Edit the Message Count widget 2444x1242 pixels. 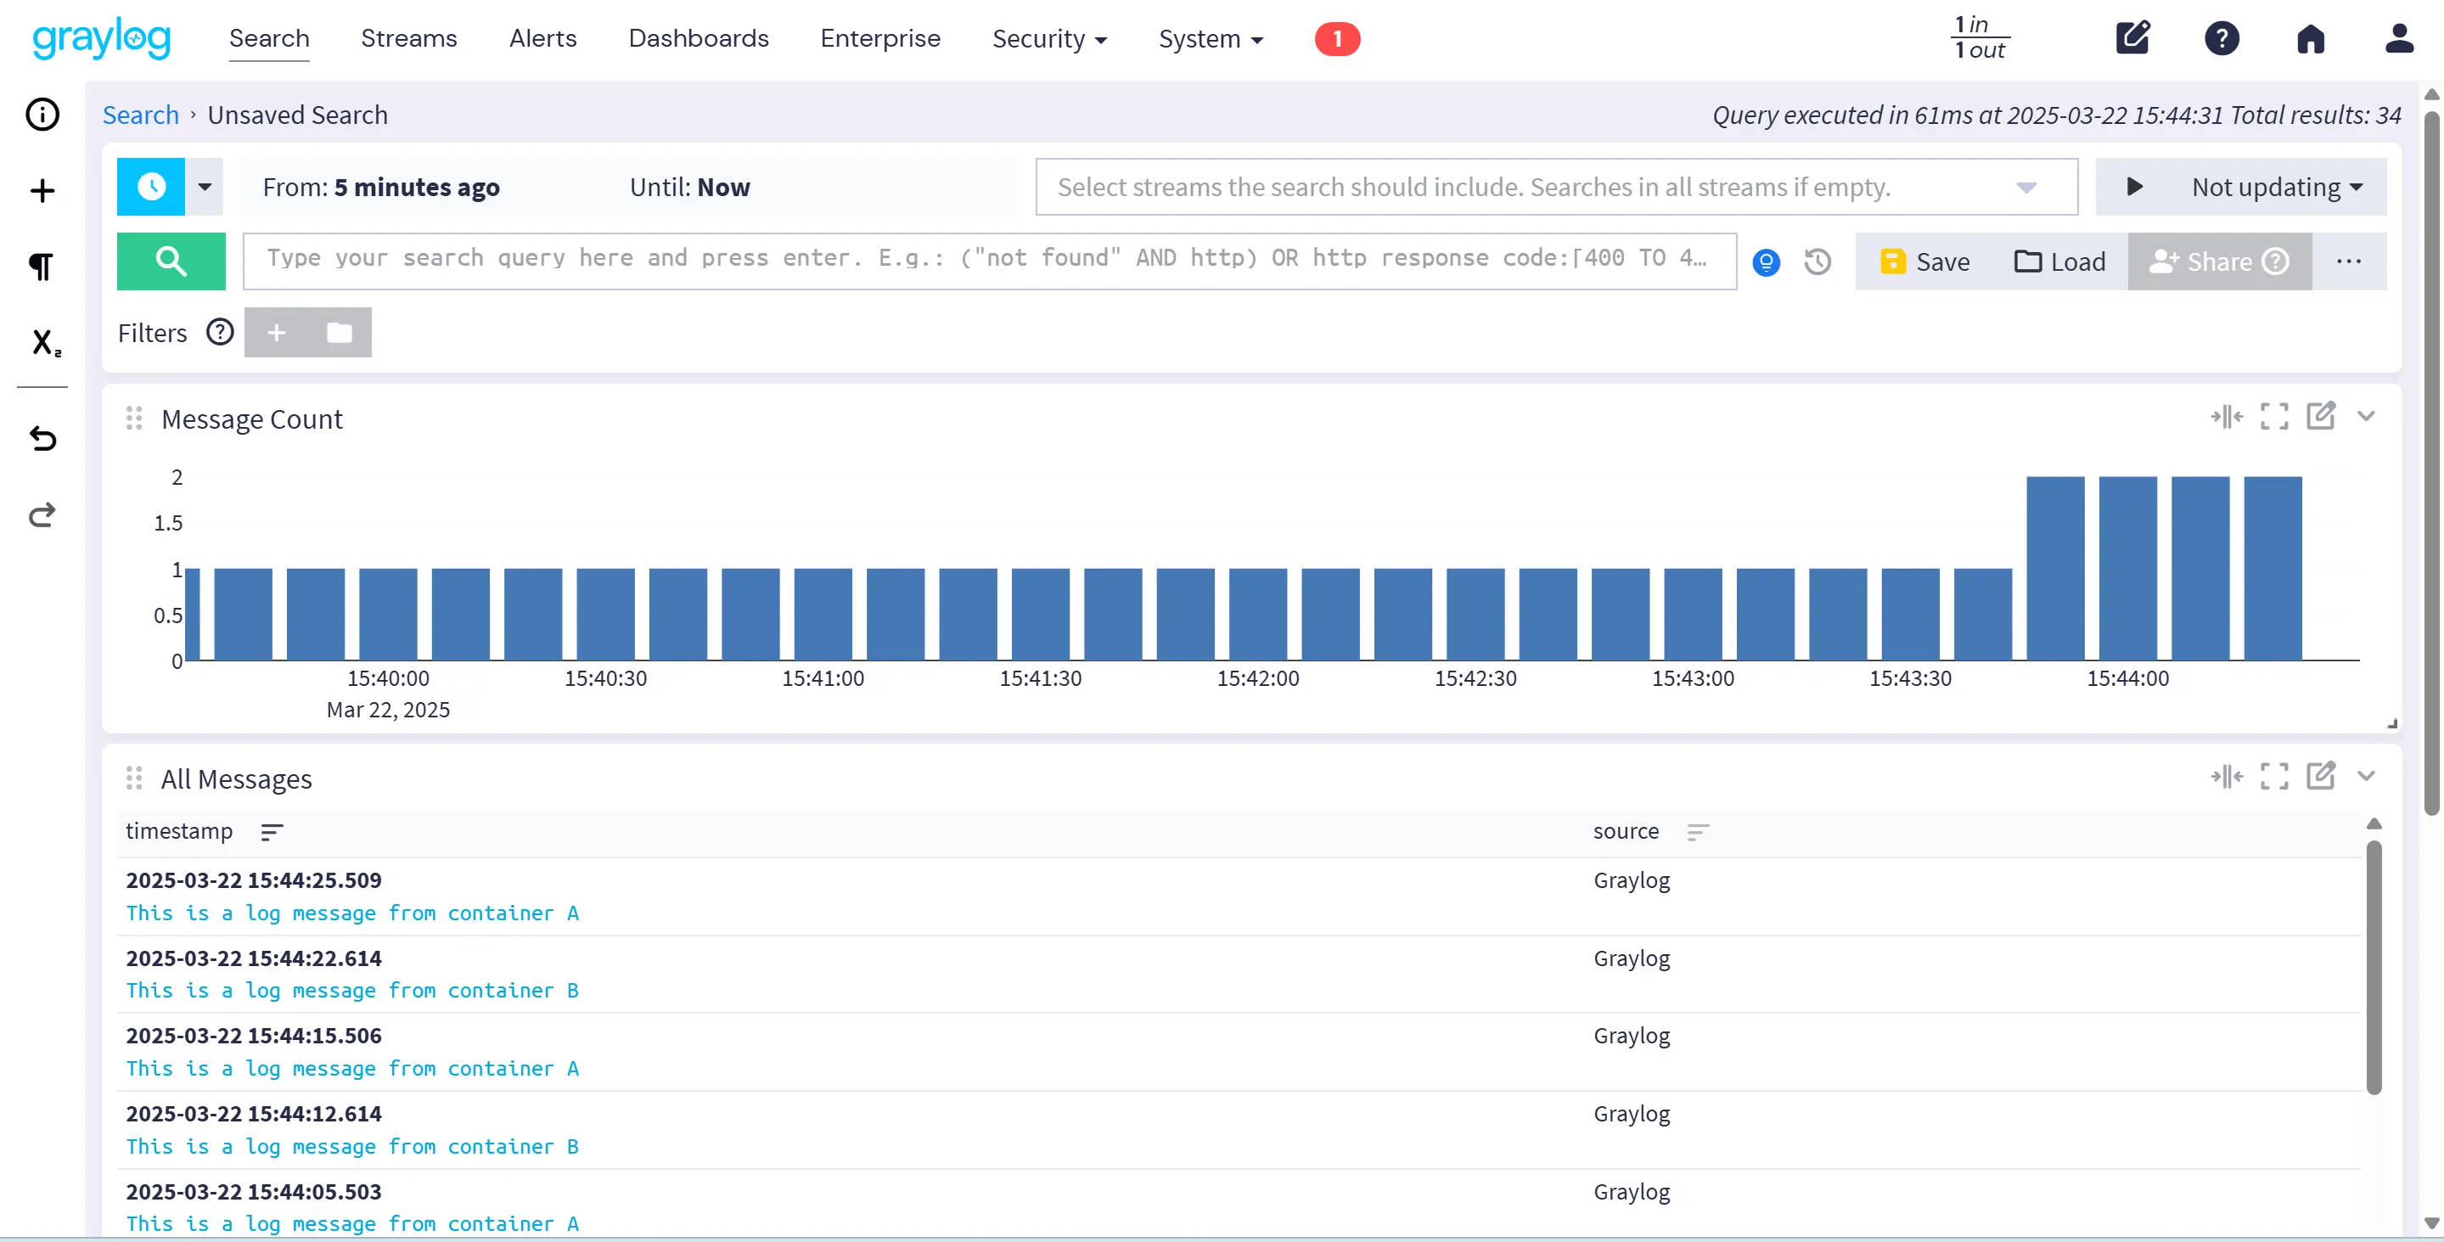(2321, 416)
